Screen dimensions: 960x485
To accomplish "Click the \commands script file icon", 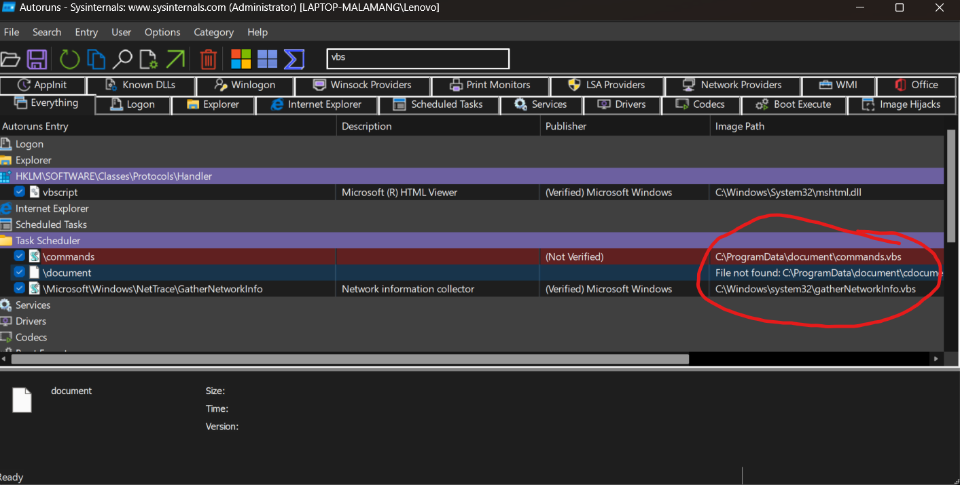I will pyautogui.click(x=35, y=256).
